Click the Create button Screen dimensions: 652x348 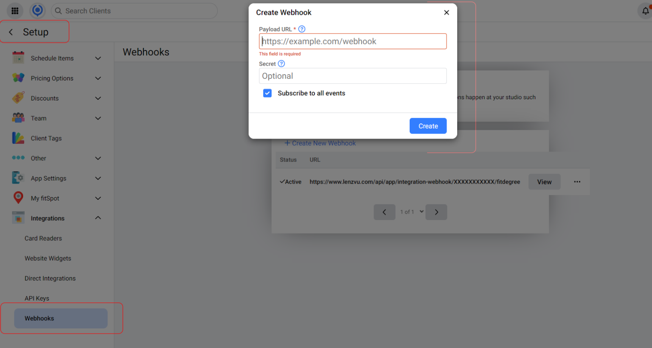[x=428, y=126]
